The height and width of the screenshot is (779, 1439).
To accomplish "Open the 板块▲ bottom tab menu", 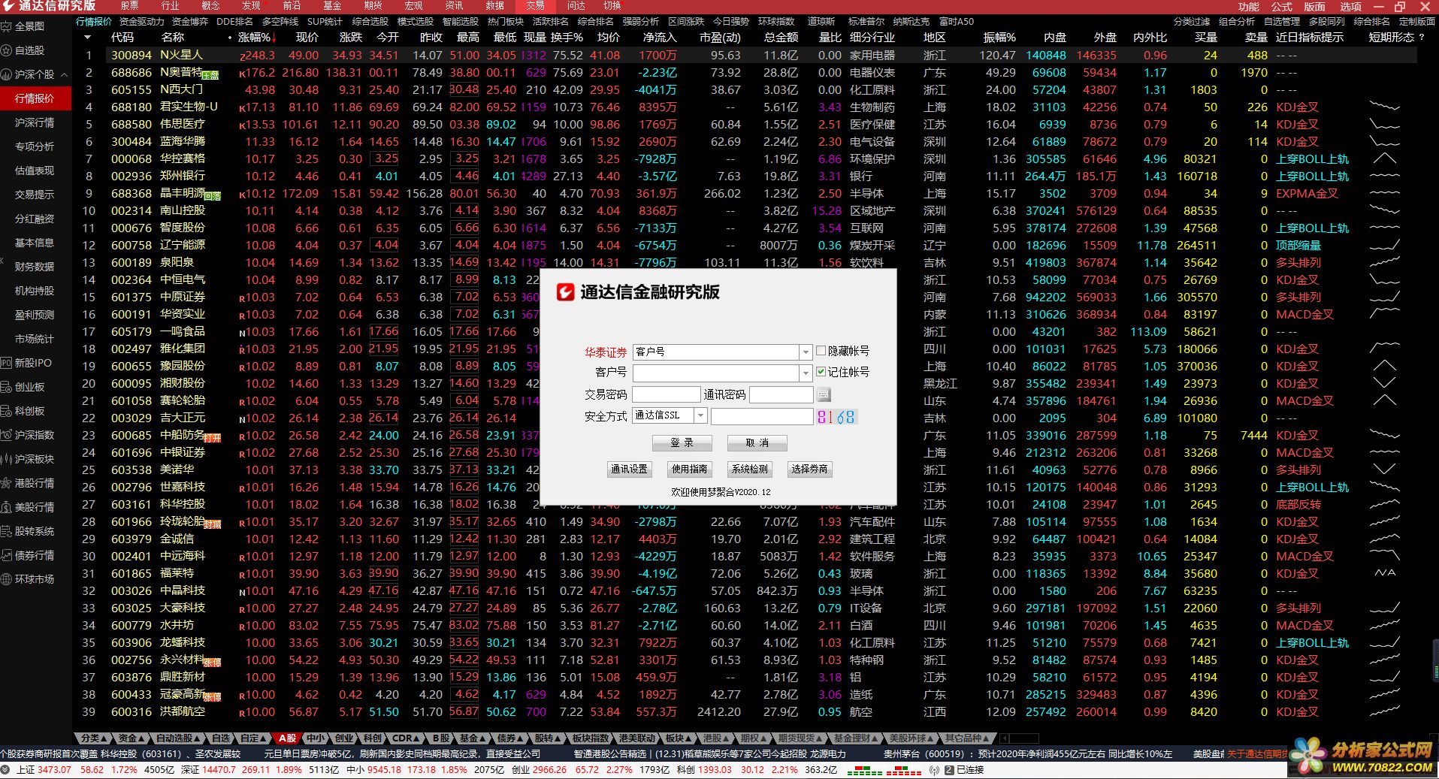I will (679, 738).
